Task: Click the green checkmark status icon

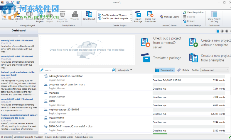Action: click(229, 137)
